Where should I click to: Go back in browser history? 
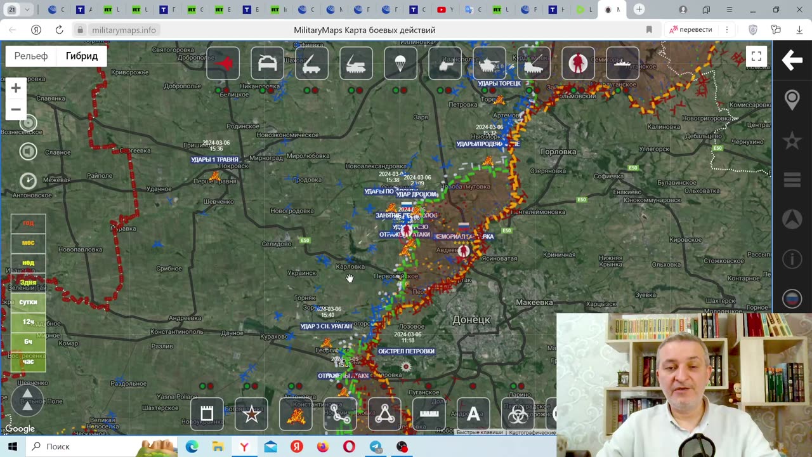coord(12,30)
